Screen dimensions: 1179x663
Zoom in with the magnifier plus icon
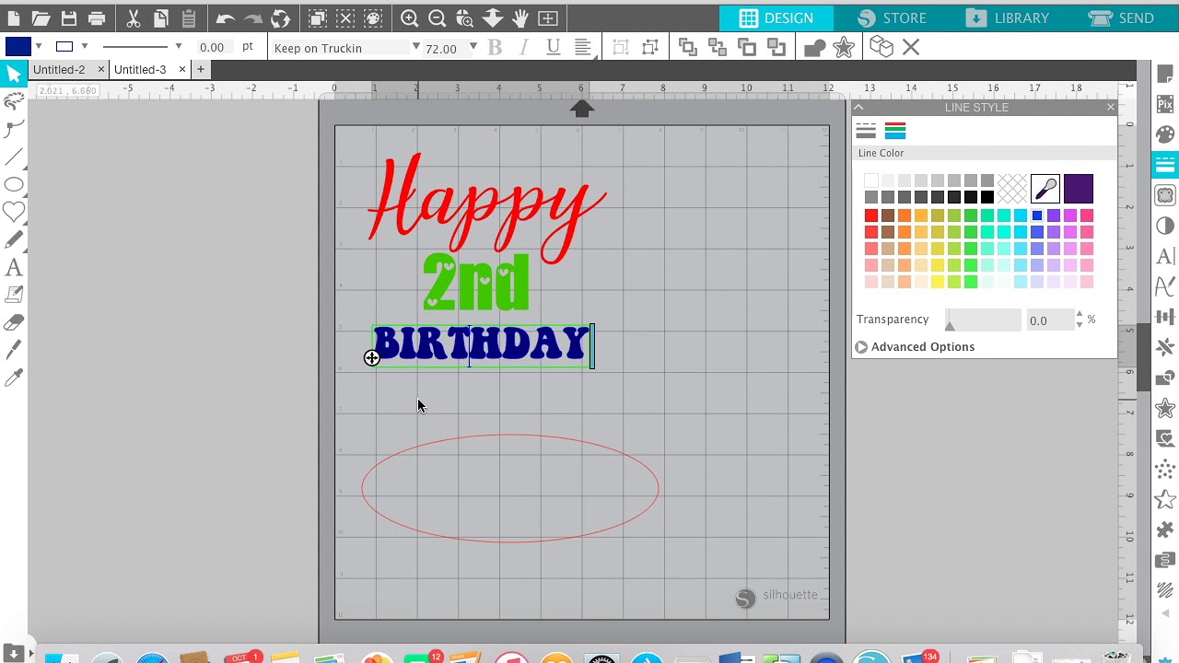coord(410,17)
